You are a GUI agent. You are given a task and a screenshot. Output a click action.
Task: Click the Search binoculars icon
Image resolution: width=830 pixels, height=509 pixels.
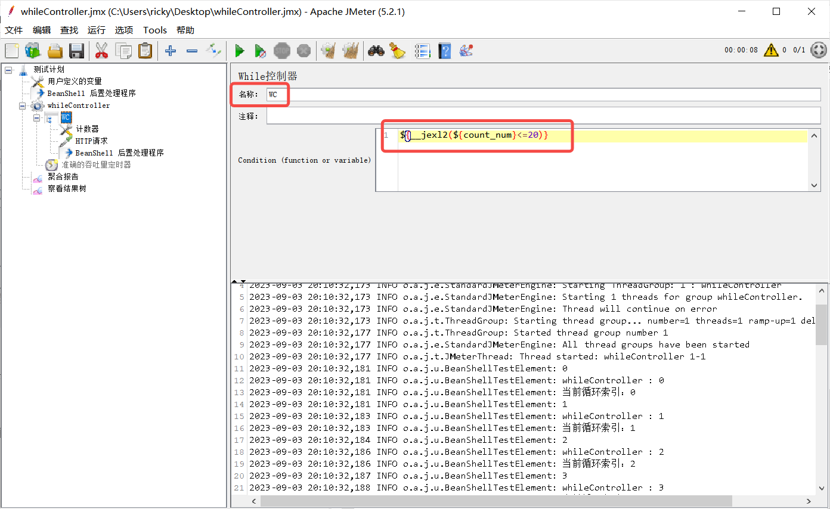click(x=376, y=51)
